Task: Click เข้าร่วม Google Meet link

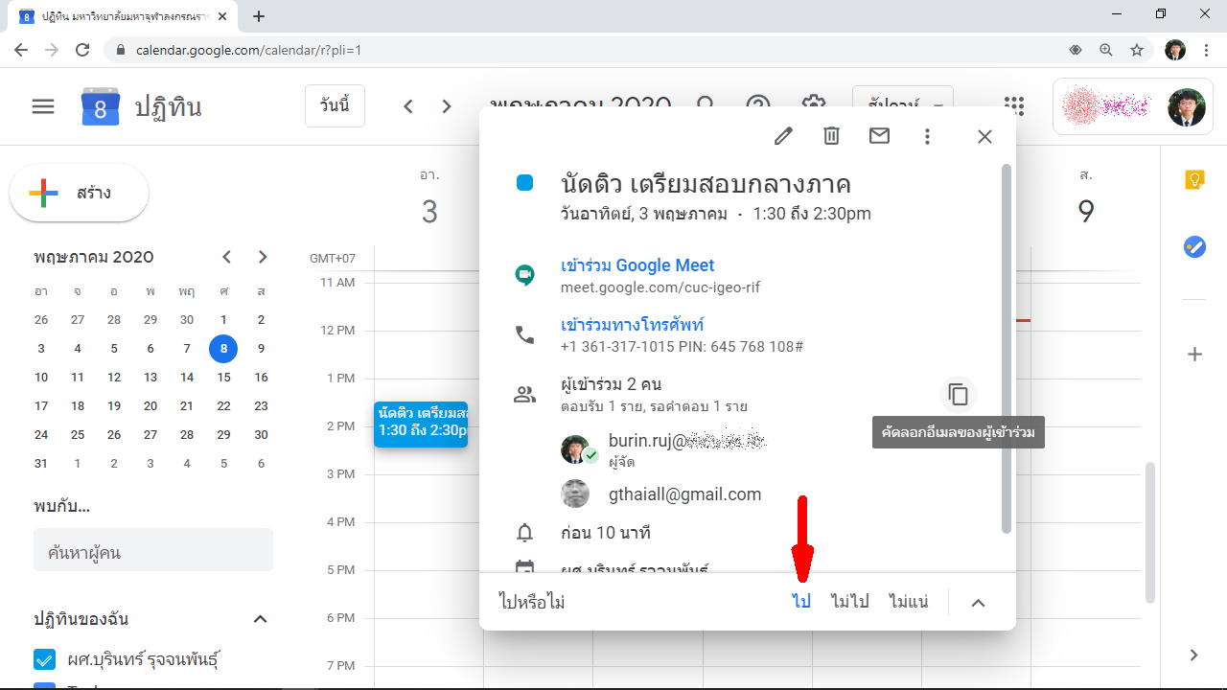Action: [637, 265]
